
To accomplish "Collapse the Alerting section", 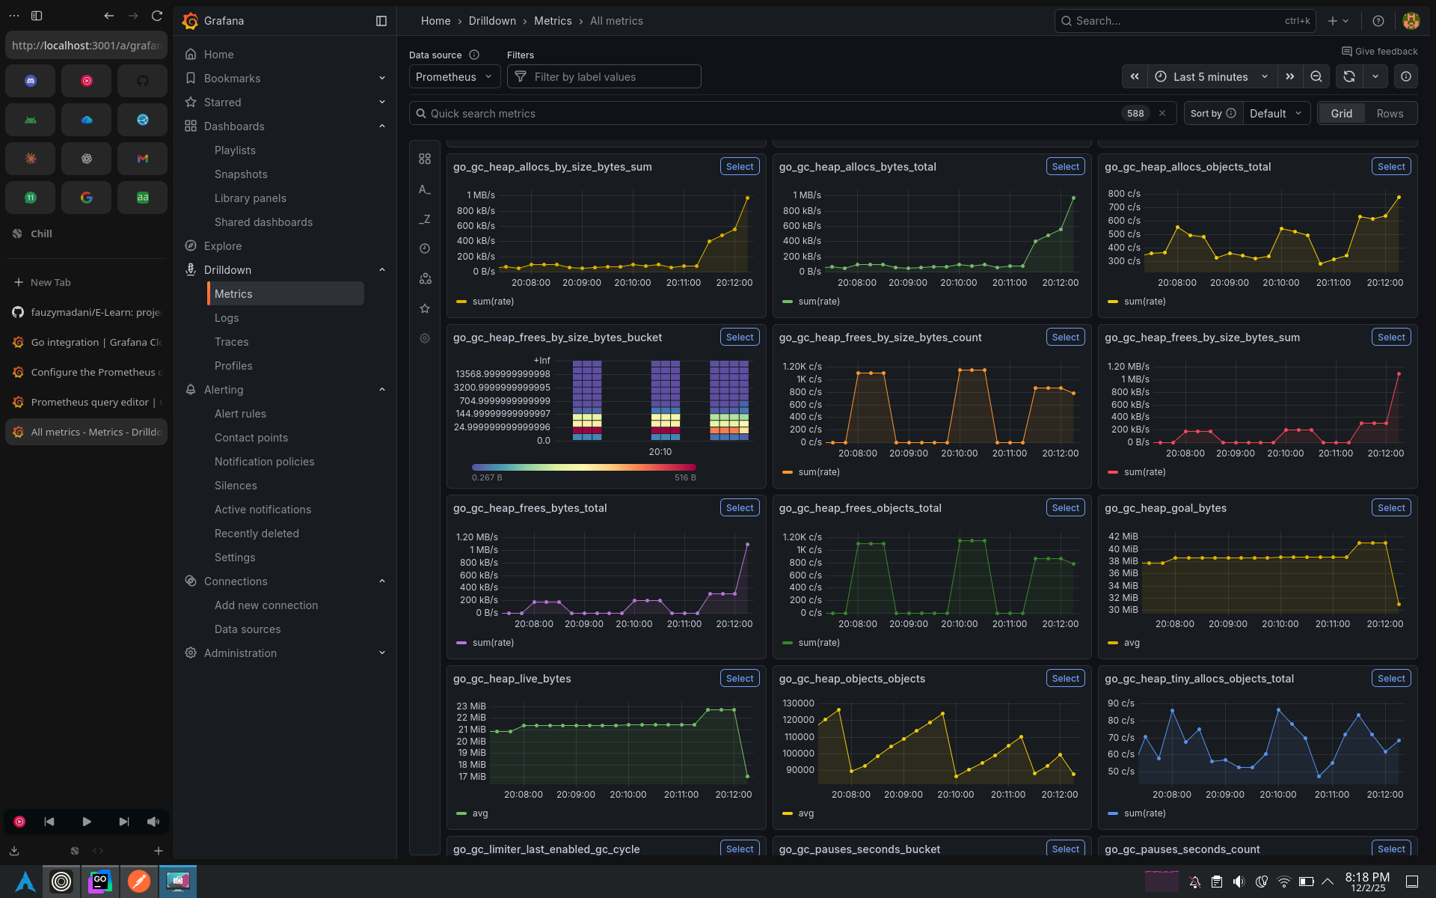I will point(382,390).
